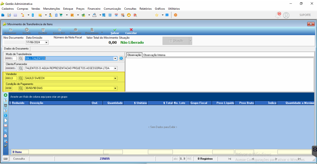Image resolution: width=317 pixels, height=164 pixels.
Task: Click the Modo de Transferência code field 00001
Action: [x=11, y=58]
